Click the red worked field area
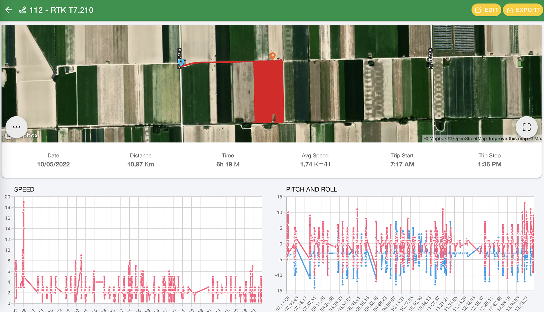This screenshot has height=312, width=544. [x=268, y=92]
